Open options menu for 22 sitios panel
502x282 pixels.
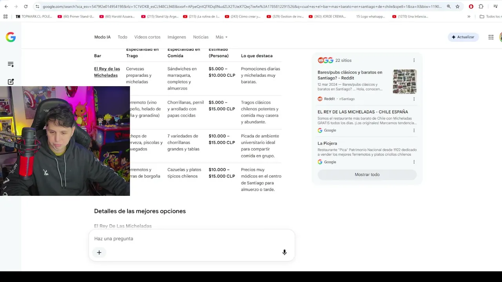coord(414,60)
